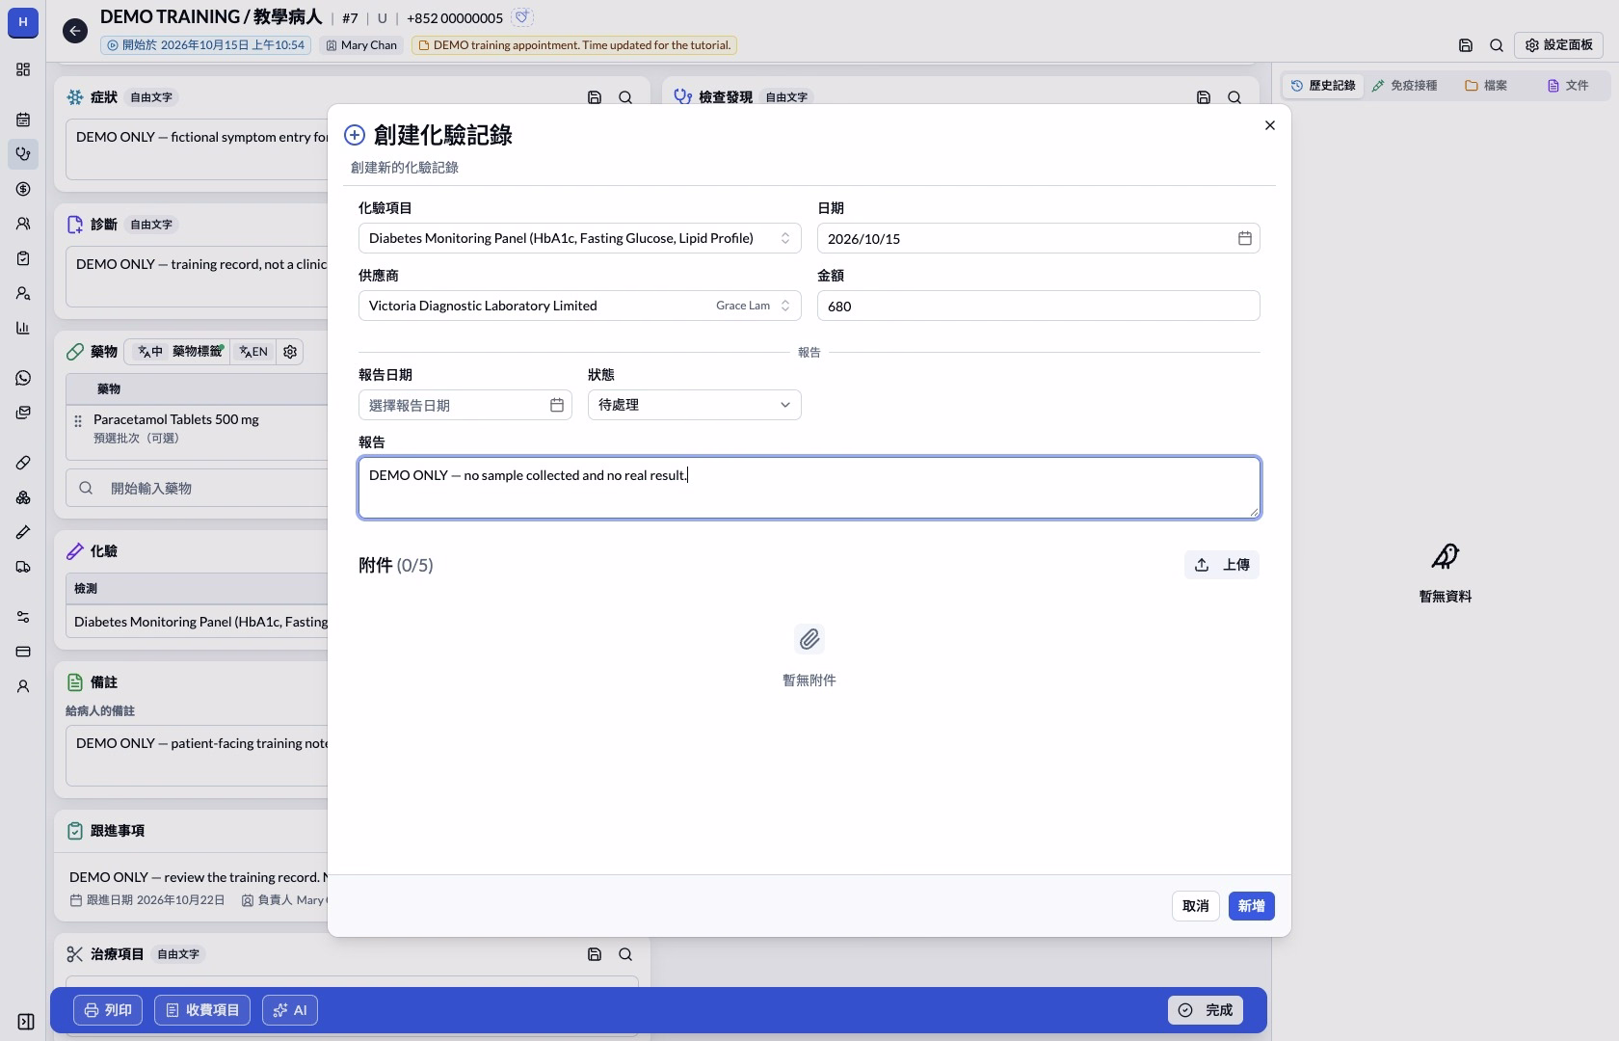1619x1041 pixels.
Task: Click the save icon in 檢查發現 panel
Action: point(1204,97)
